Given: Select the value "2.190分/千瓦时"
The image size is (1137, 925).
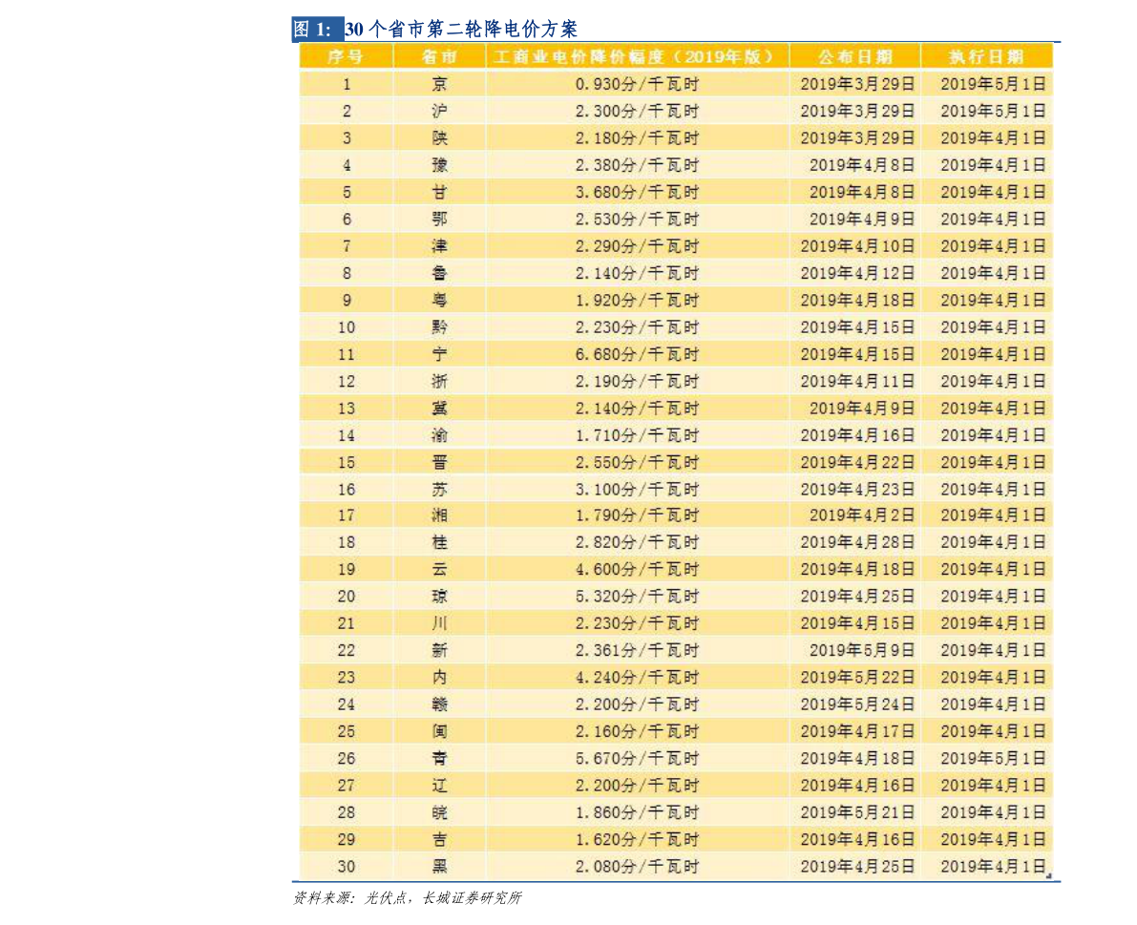Looking at the screenshot, I should click(x=637, y=381).
